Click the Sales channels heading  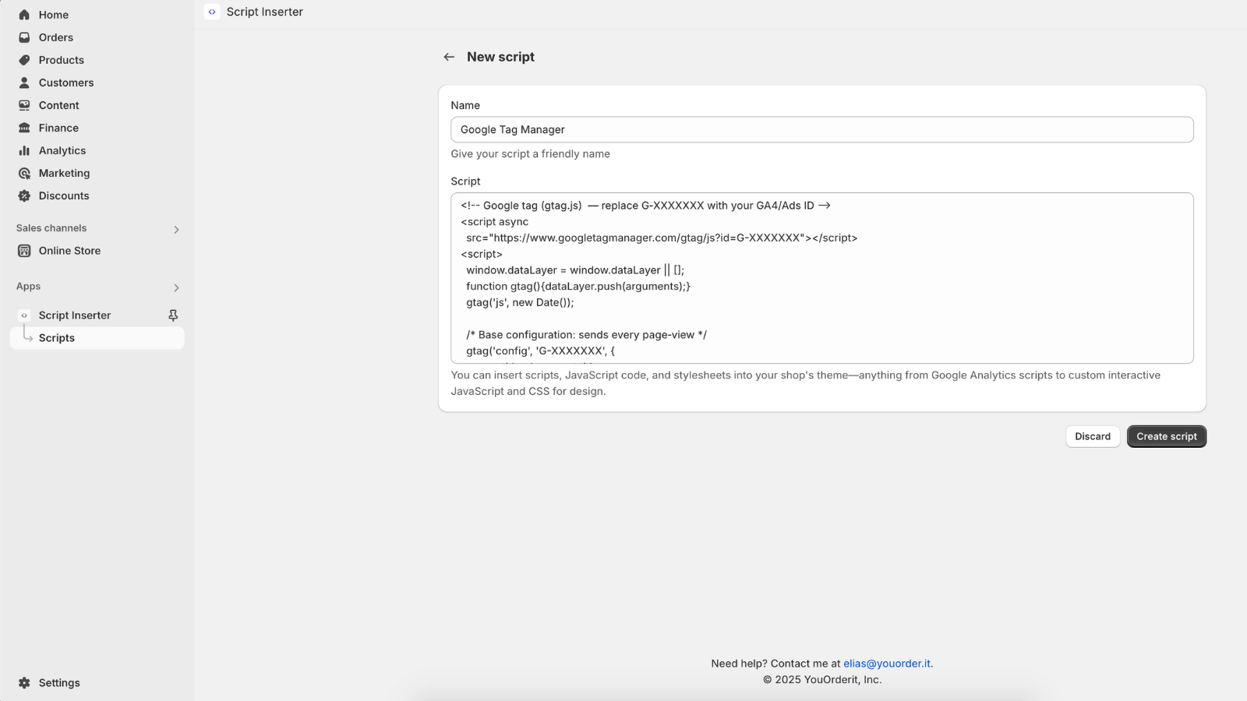(x=51, y=228)
